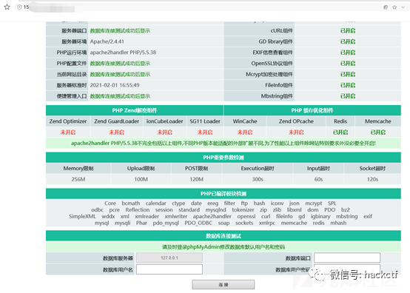The image size is (410, 293).
Task: Click the bcmath module name
Action: (x=131, y=203)
